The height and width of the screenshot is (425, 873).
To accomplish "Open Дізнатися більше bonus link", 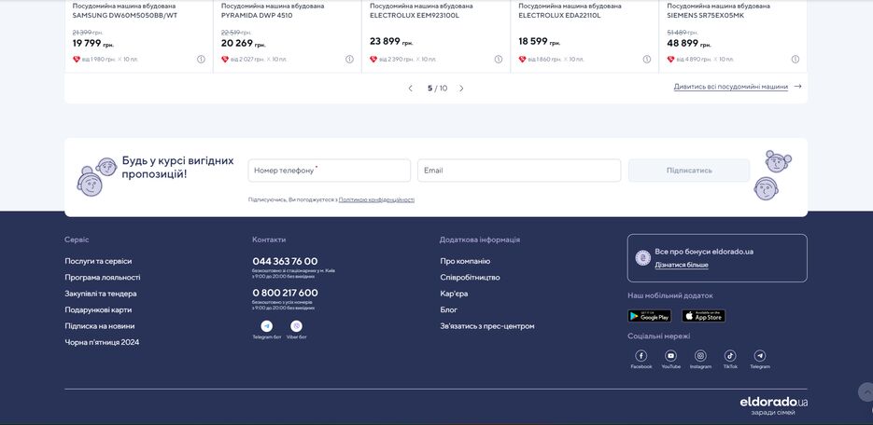I will pyautogui.click(x=682, y=265).
